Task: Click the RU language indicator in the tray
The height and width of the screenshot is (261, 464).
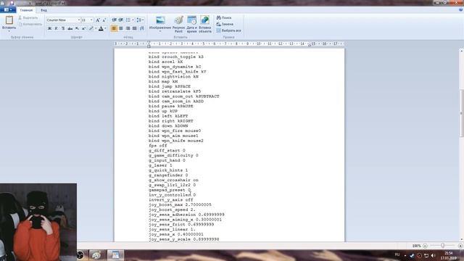Action: click(397, 254)
